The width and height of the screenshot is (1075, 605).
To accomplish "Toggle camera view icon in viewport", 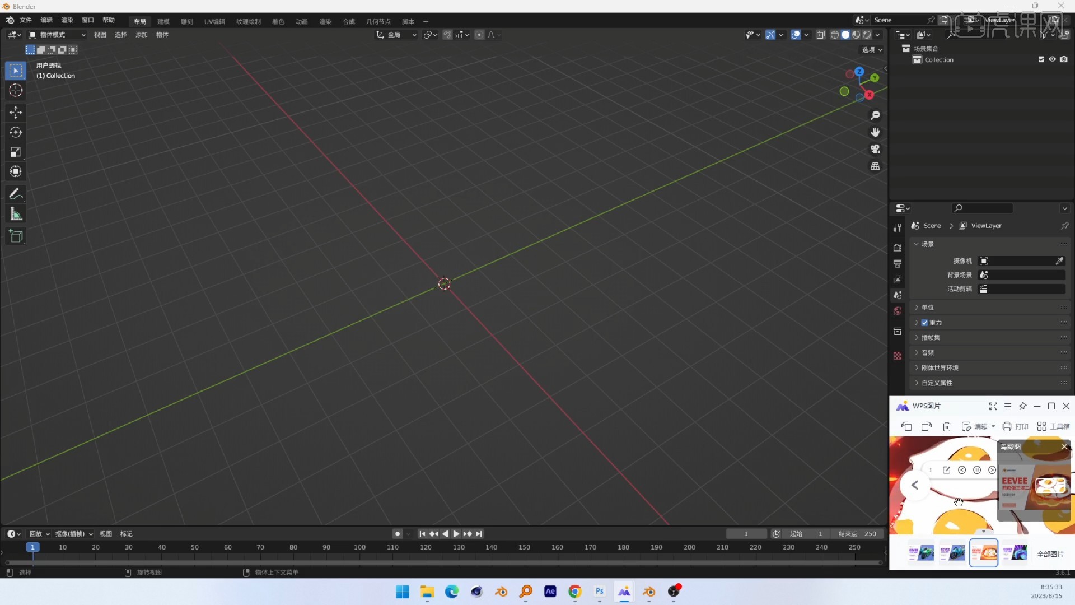I will coord(875,149).
